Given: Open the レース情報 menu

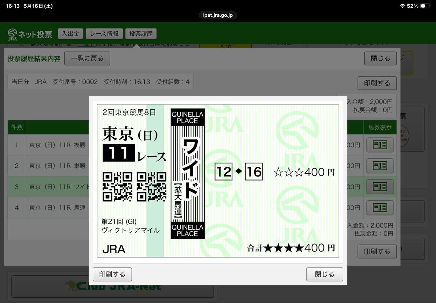Looking at the screenshot, I should tap(104, 34).
